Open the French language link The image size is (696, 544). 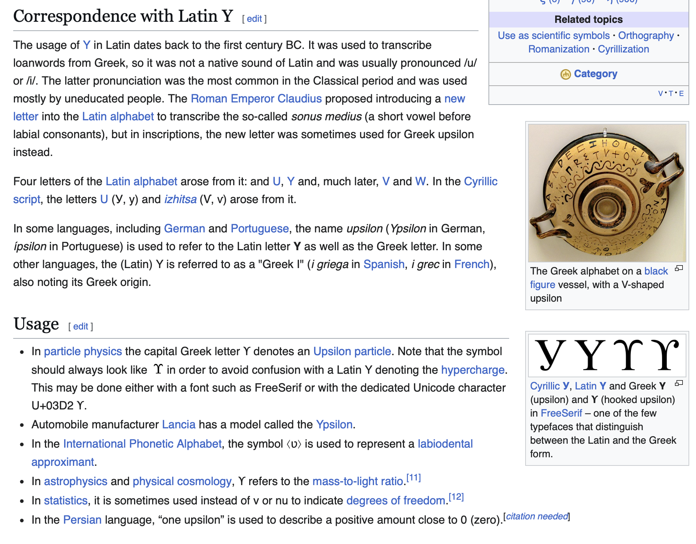pos(472,264)
